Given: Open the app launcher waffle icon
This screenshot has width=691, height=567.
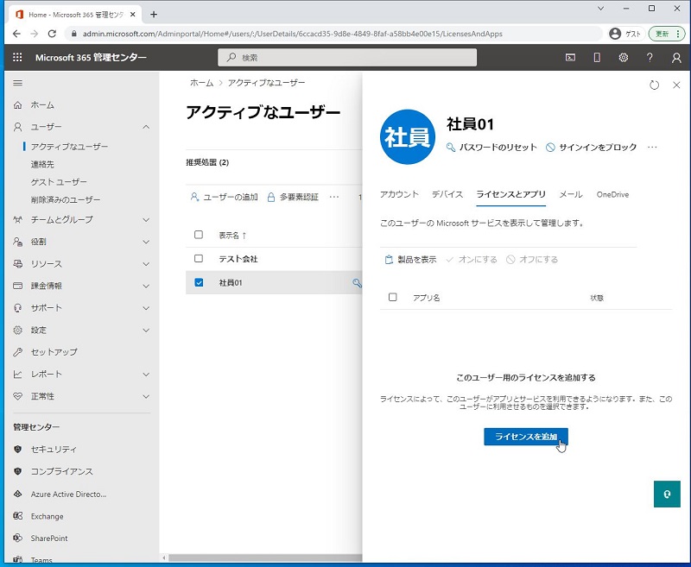Looking at the screenshot, I should coord(17,57).
